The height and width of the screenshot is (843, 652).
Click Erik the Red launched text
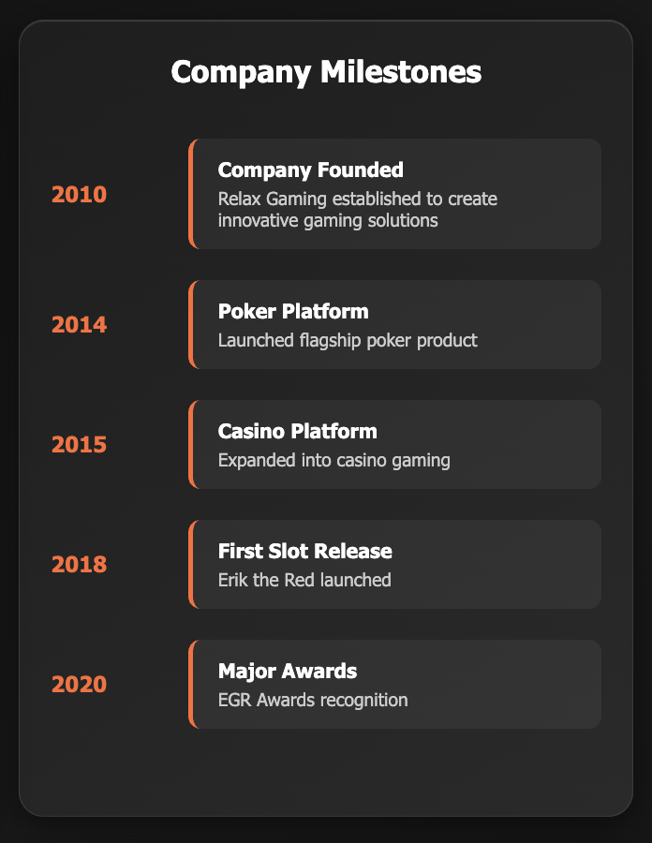coord(304,580)
